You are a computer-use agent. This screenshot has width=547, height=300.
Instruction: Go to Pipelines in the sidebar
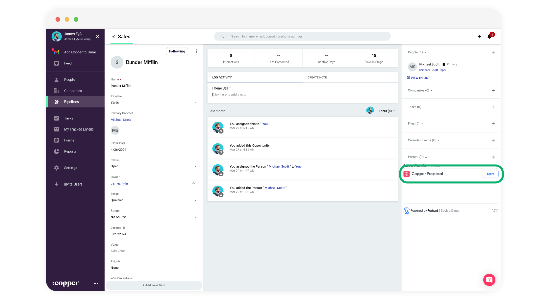click(x=71, y=102)
